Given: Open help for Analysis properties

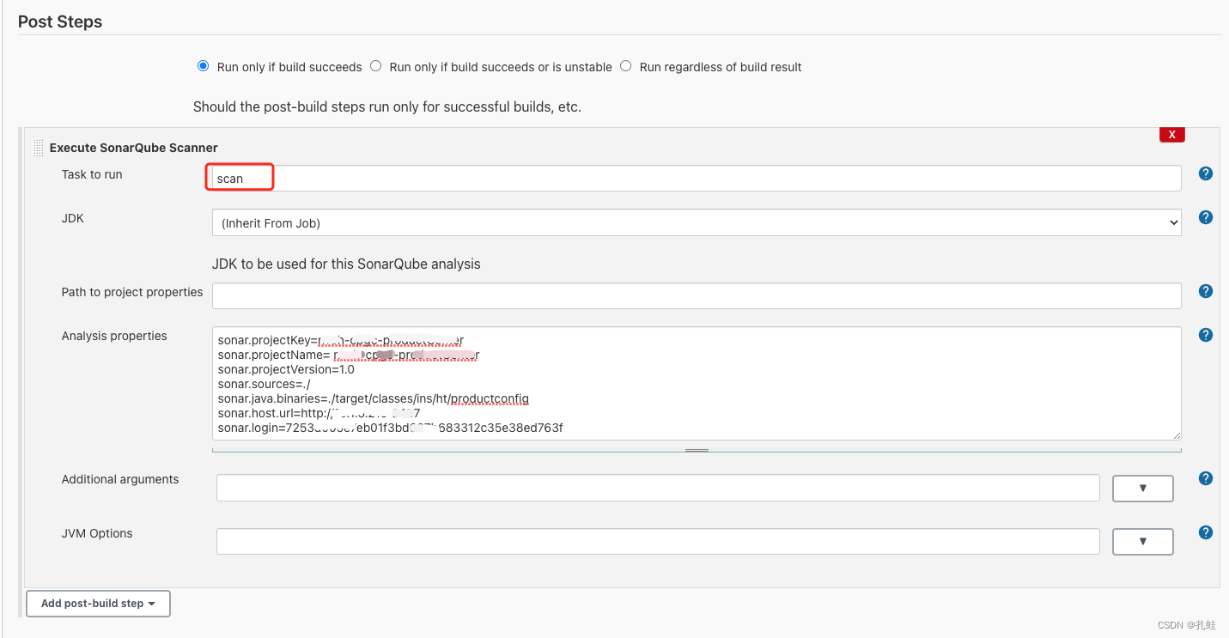Looking at the screenshot, I should coord(1205,335).
